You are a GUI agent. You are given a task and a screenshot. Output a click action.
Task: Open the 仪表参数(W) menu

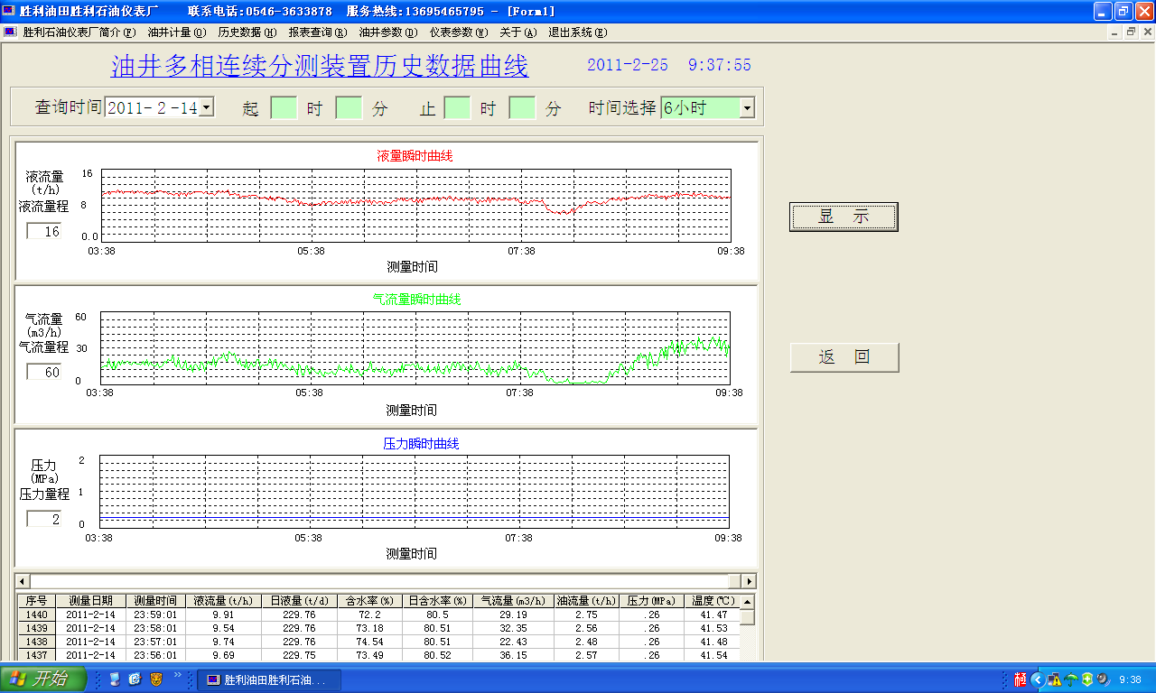(458, 32)
